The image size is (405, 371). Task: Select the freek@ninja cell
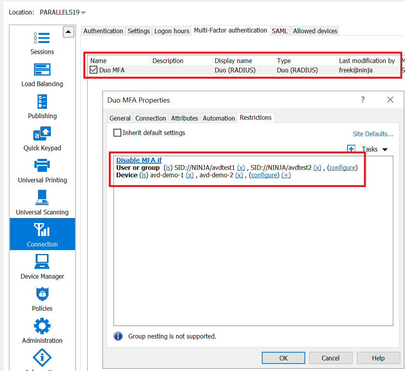click(356, 70)
